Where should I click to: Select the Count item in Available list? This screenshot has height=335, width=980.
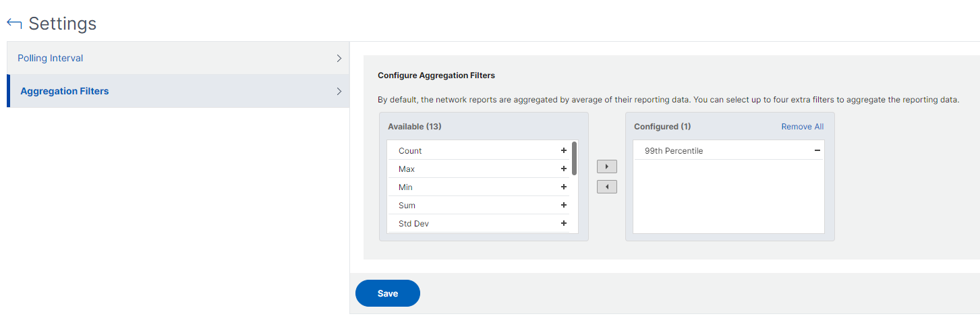coord(410,151)
